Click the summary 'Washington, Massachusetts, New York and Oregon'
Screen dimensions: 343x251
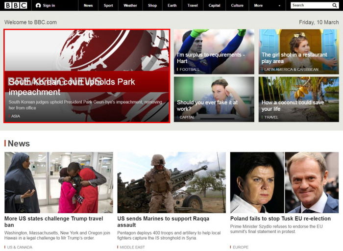pyautogui.click(x=57, y=235)
